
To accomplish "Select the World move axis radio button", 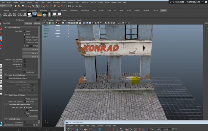I will click(25, 34).
